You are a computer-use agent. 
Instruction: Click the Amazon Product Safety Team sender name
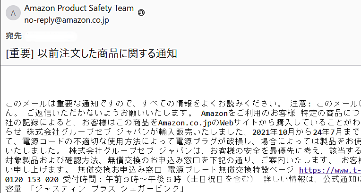pyautogui.click(x=79, y=9)
